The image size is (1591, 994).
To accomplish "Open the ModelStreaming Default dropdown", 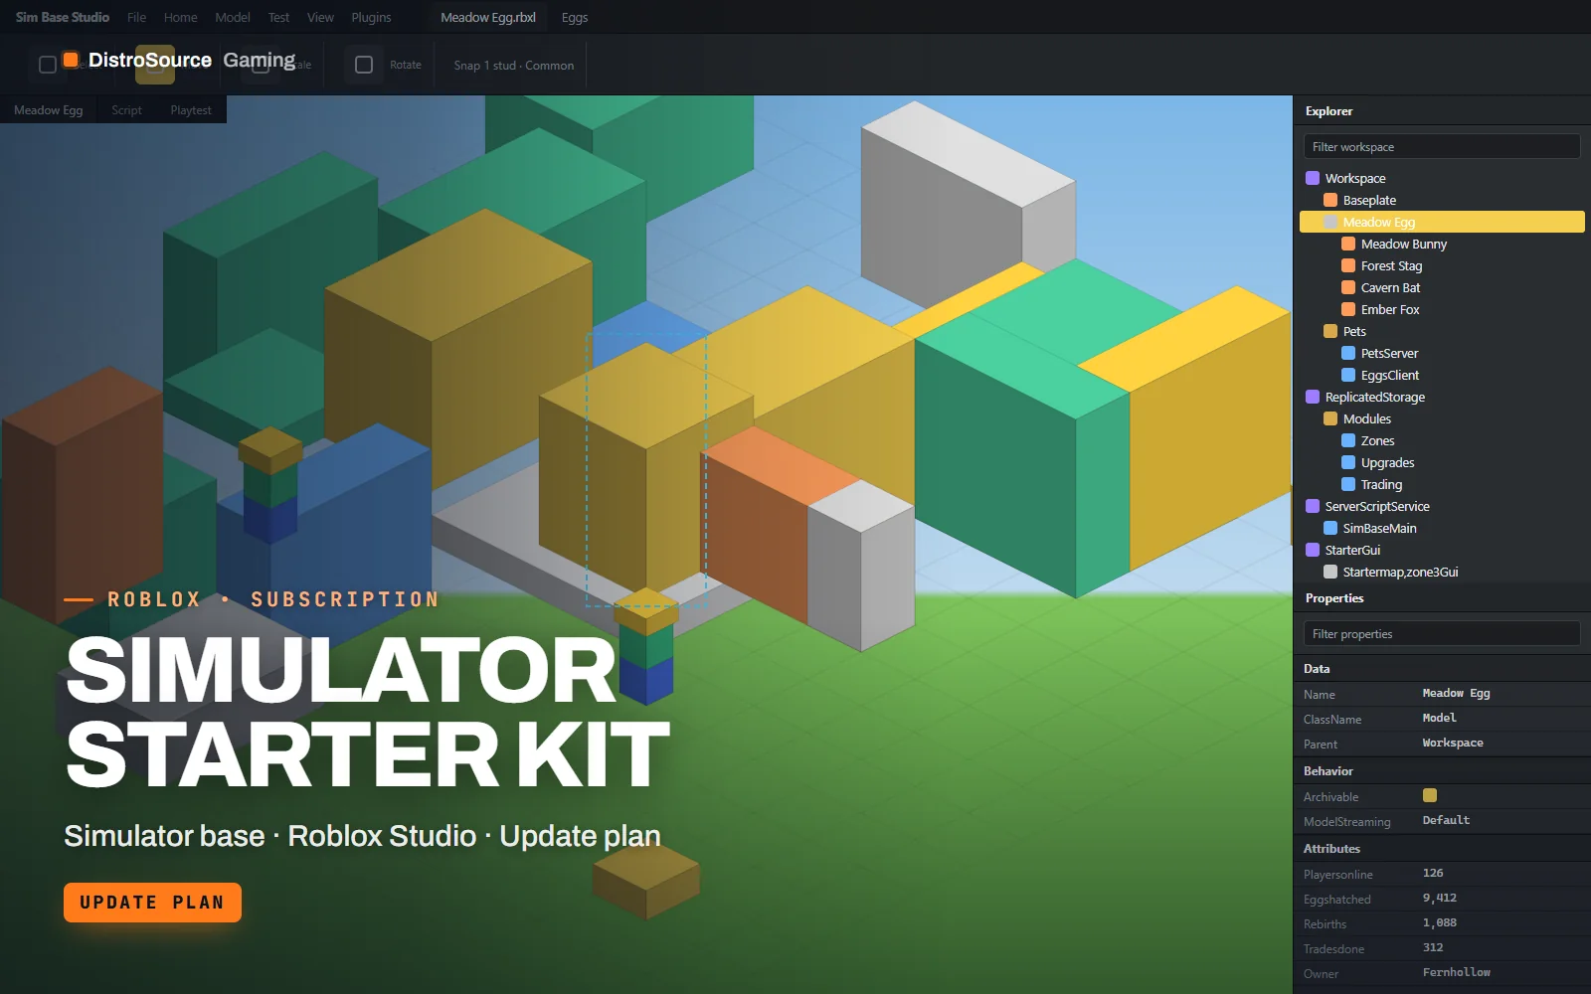I will (1446, 820).
